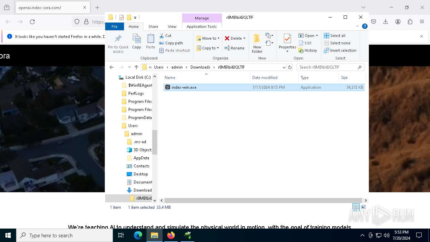Click the Search r8MBIbi6JQLTIF box
This screenshot has width=430, height=242.
331,67
